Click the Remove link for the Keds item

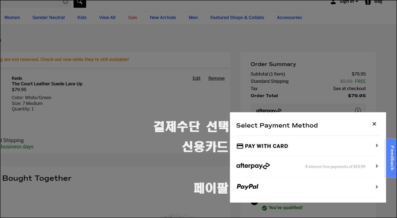(216, 78)
